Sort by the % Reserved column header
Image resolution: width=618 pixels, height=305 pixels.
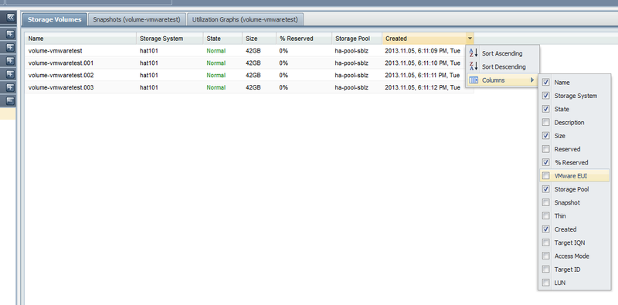[x=304, y=39]
